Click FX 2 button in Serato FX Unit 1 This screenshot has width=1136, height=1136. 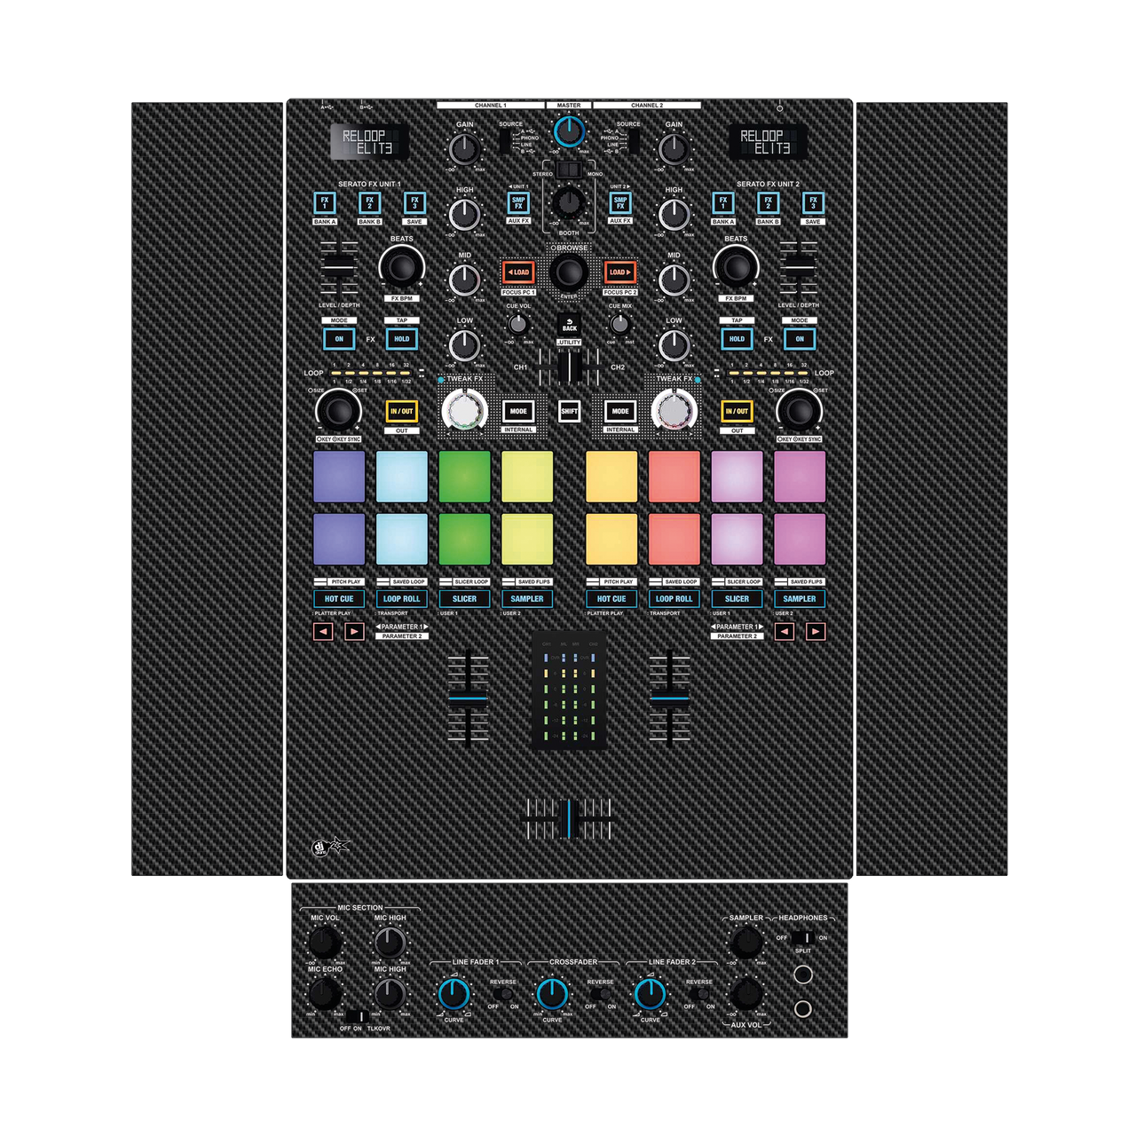(369, 203)
